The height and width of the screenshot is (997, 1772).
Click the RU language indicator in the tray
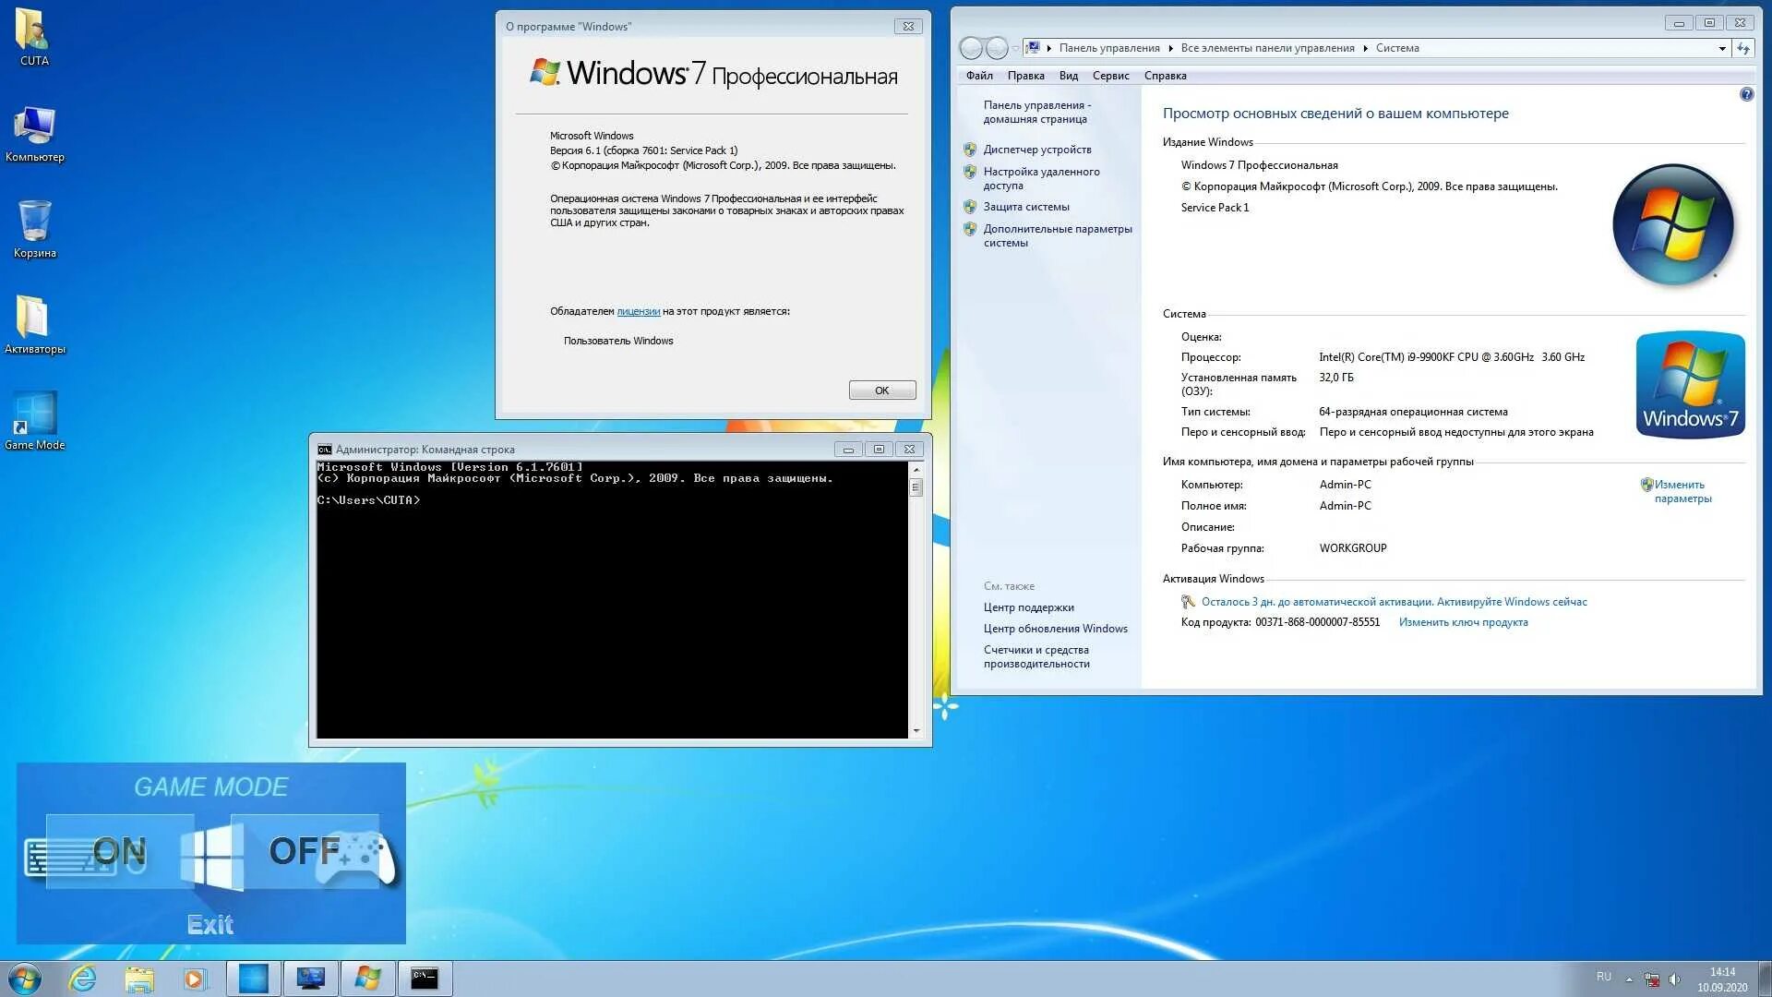pyautogui.click(x=1604, y=976)
